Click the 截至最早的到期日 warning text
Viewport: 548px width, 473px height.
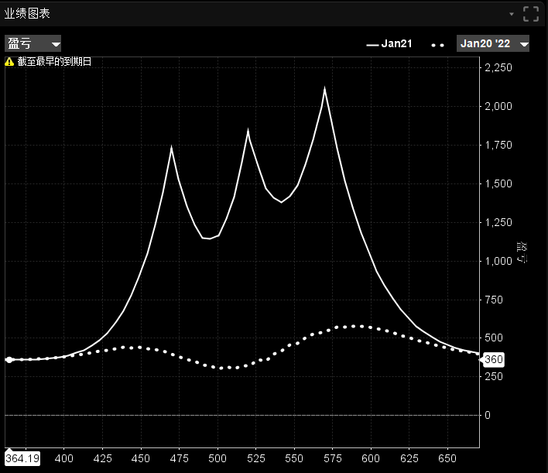[x=54, y=61]
